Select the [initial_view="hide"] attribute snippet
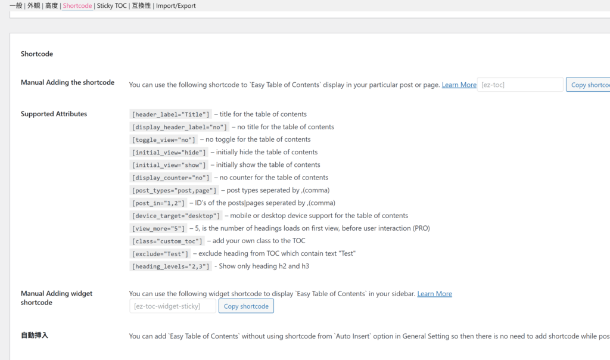 [x=169, y=153]
